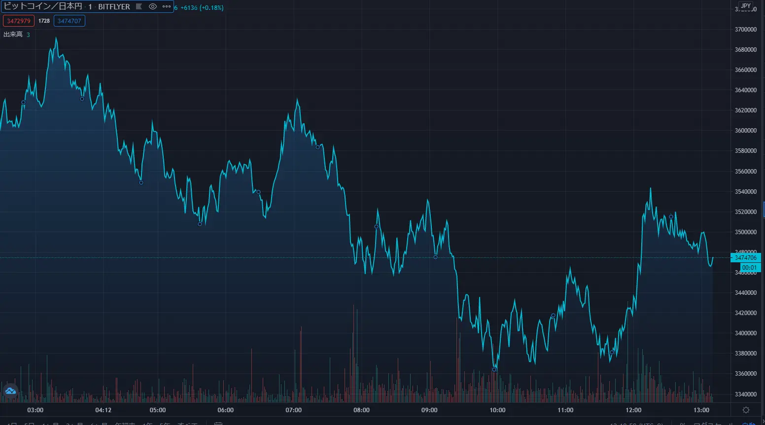Click the circle marker at the 10:00 low
Screen dimensions: 765x425
point(494,369)
